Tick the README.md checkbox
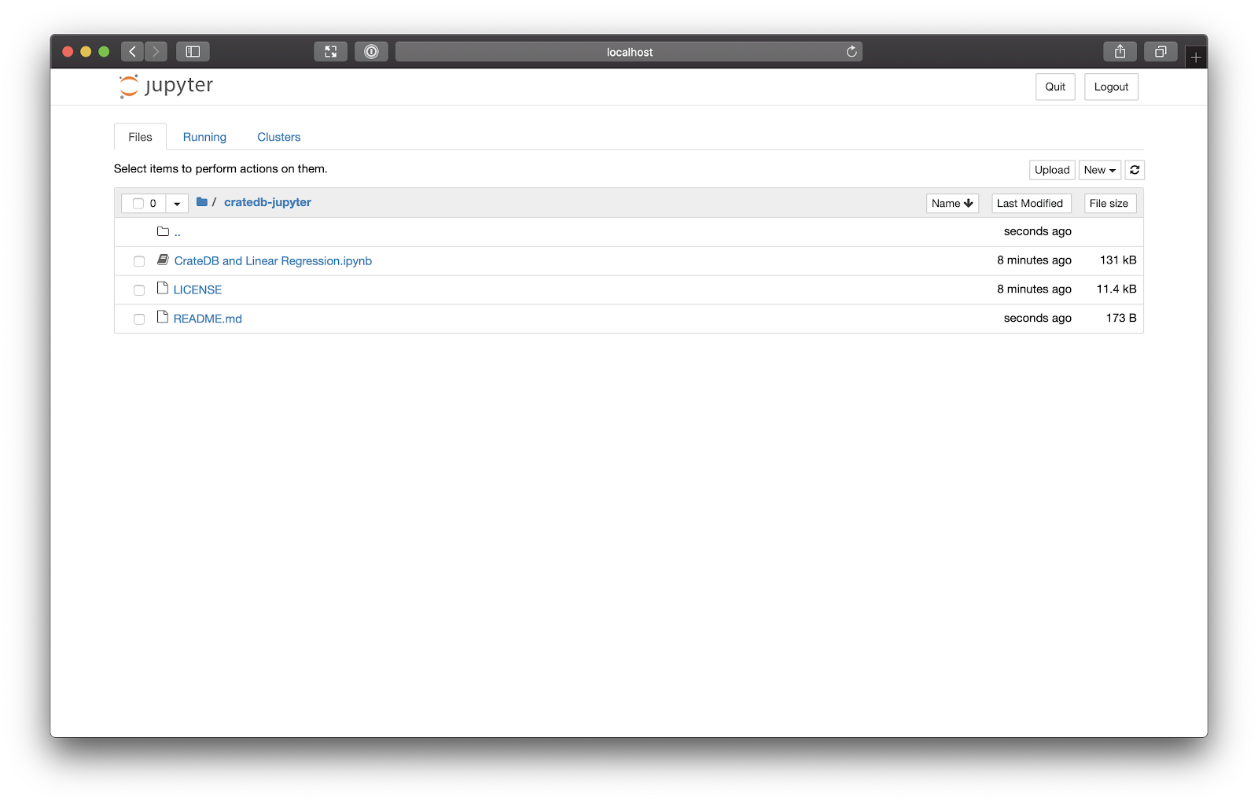The image size is (1258, 804). click(139, 319)
